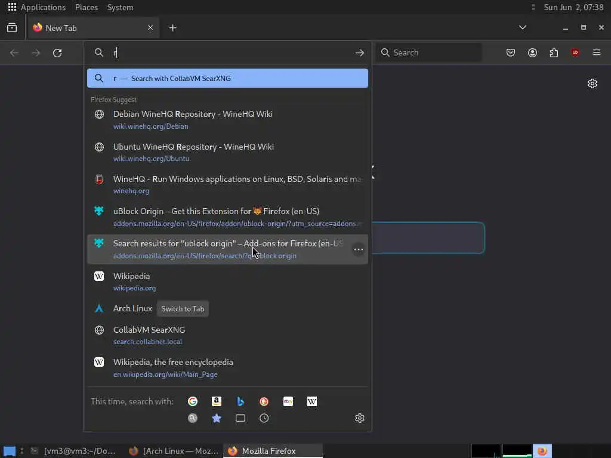This screenshot has height=458, width=611.
Task: Expand the list all tabs chevron
Action: (523, 27)
